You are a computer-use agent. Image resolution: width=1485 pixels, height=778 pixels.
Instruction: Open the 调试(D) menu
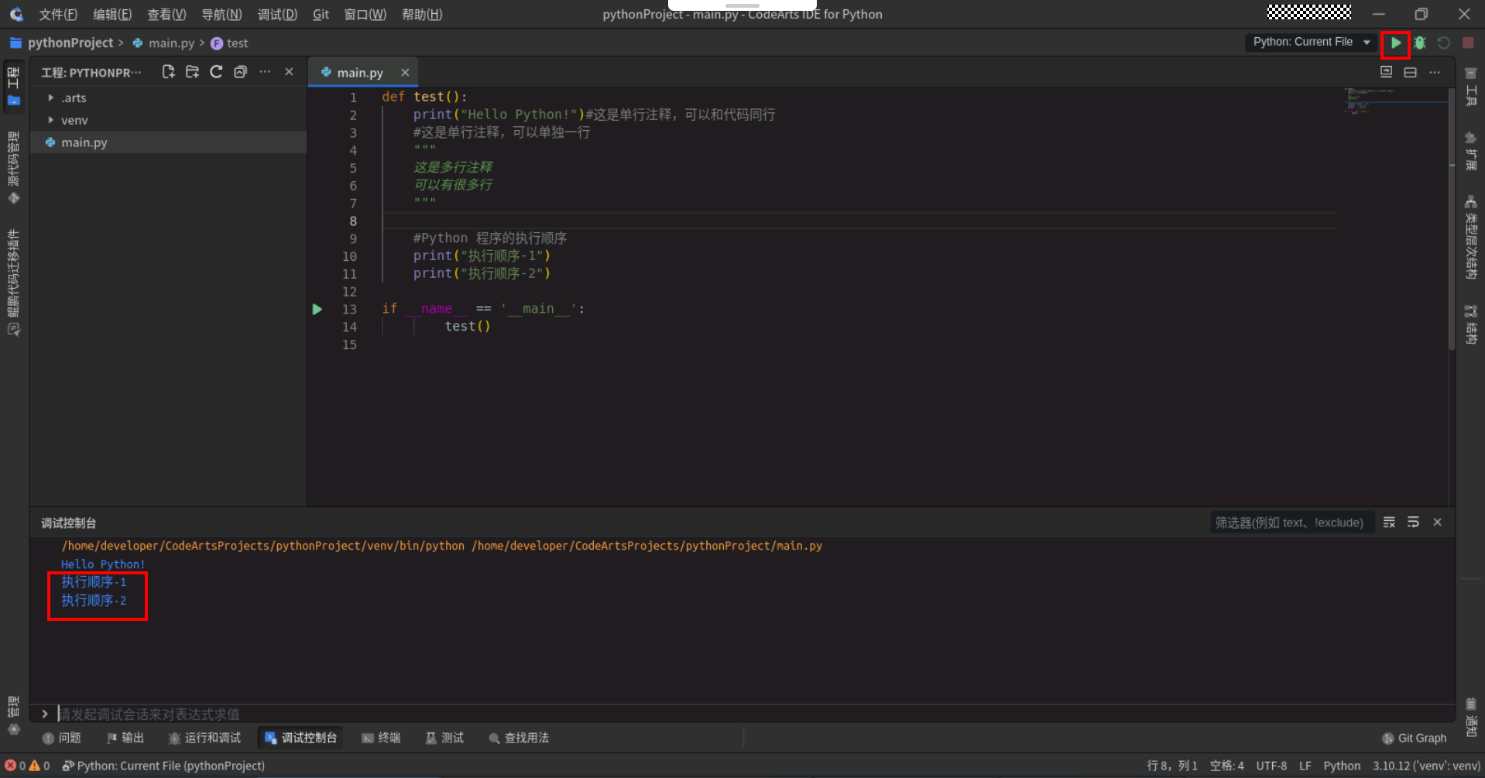point(277,14)
